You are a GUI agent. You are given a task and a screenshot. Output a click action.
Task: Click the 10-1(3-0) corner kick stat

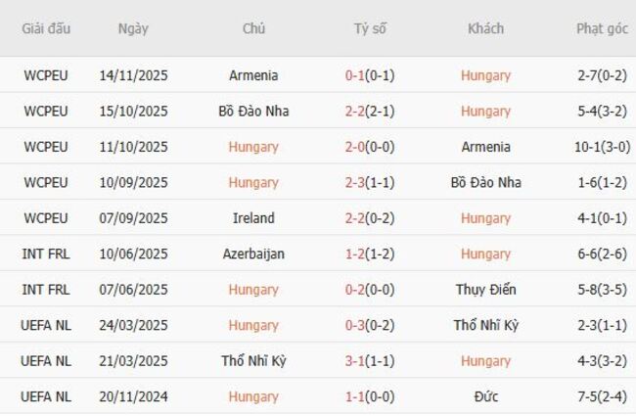tap(602, 147)
